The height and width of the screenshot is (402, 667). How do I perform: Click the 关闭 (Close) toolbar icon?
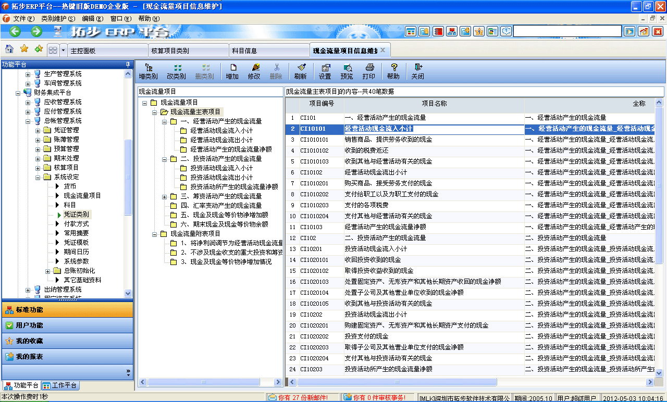(417, 71)
